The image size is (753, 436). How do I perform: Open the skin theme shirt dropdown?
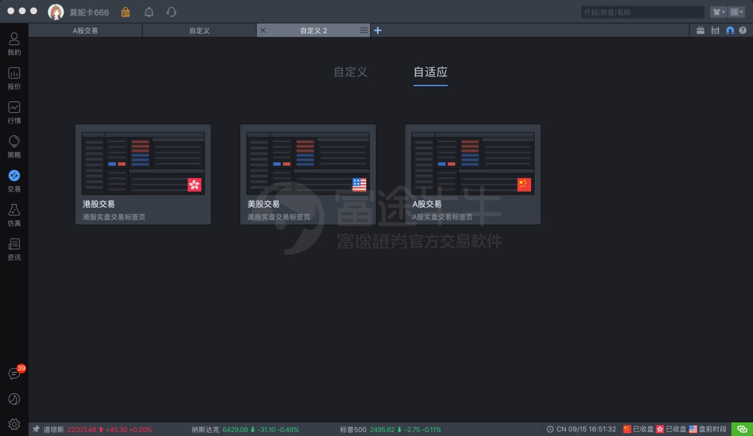click(x=718, y=12)
